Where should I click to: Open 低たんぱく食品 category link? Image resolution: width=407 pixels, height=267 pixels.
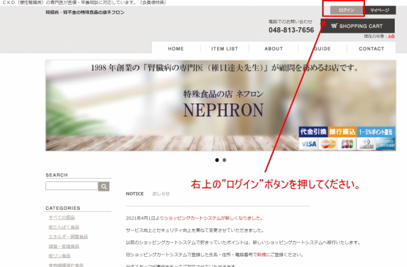click(x=64, y=227)
